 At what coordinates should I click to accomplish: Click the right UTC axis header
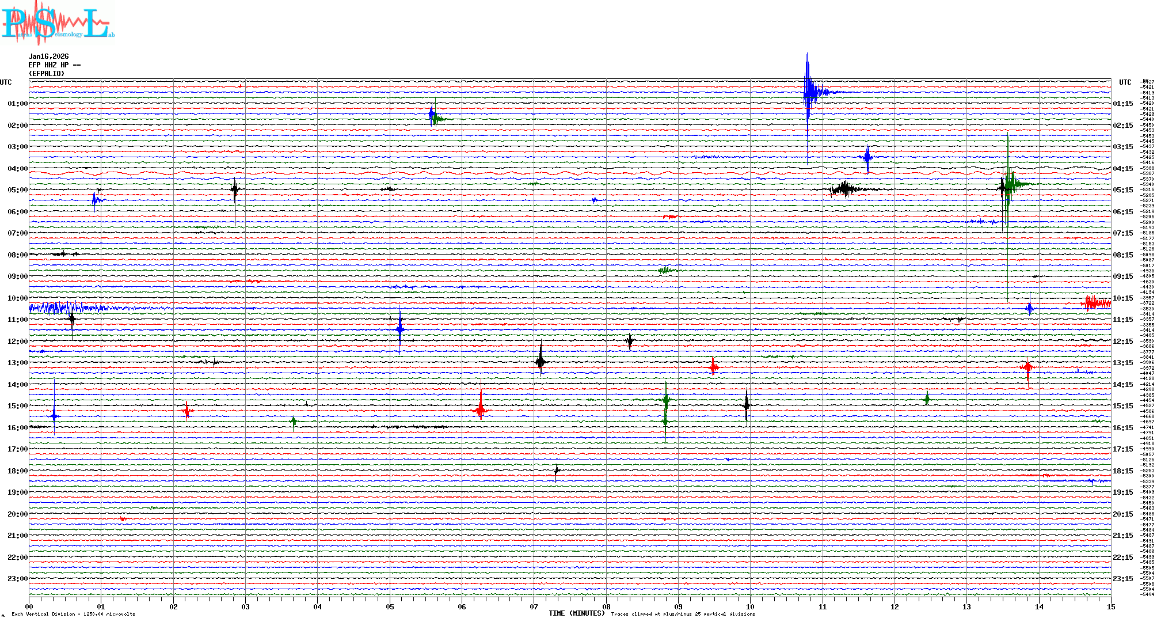tap(1125, 82)
